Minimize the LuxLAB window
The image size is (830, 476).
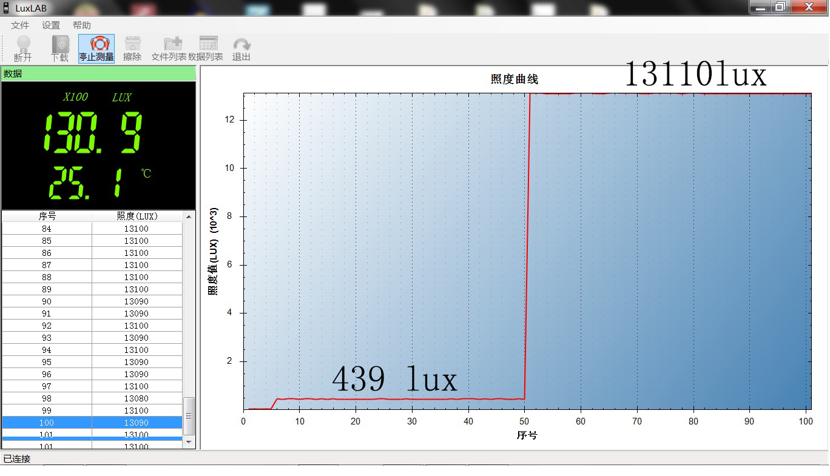(x=760, y=7)
